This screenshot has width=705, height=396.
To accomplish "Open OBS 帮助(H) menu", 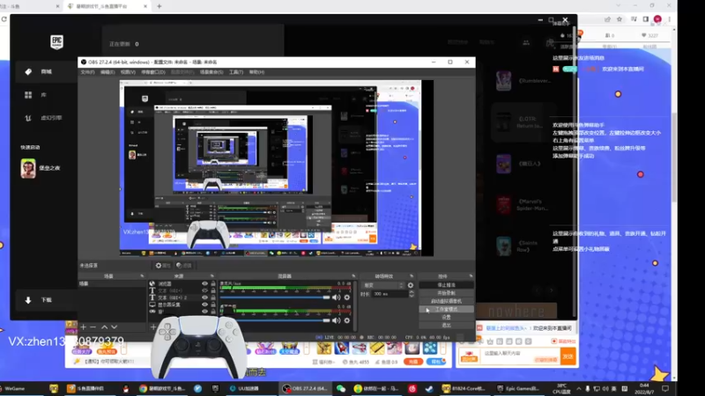I will click(x=256, y=72).
